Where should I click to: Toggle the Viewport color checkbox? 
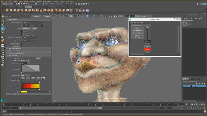(x=21, y=80)
